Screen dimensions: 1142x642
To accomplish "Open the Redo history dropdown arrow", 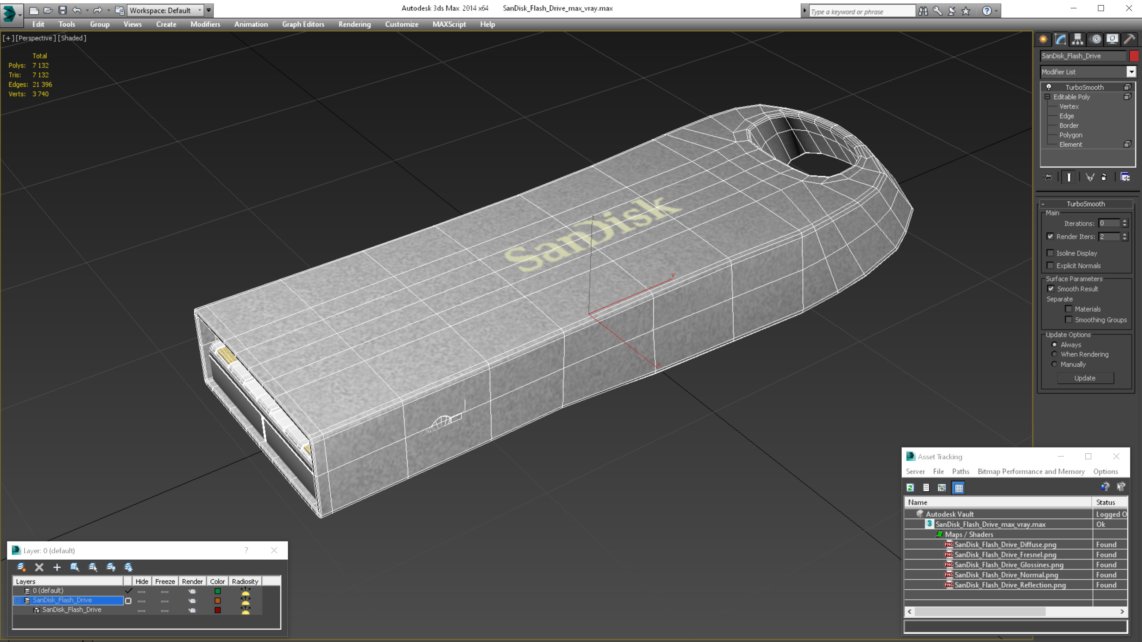I will click(x=108, y=10).
